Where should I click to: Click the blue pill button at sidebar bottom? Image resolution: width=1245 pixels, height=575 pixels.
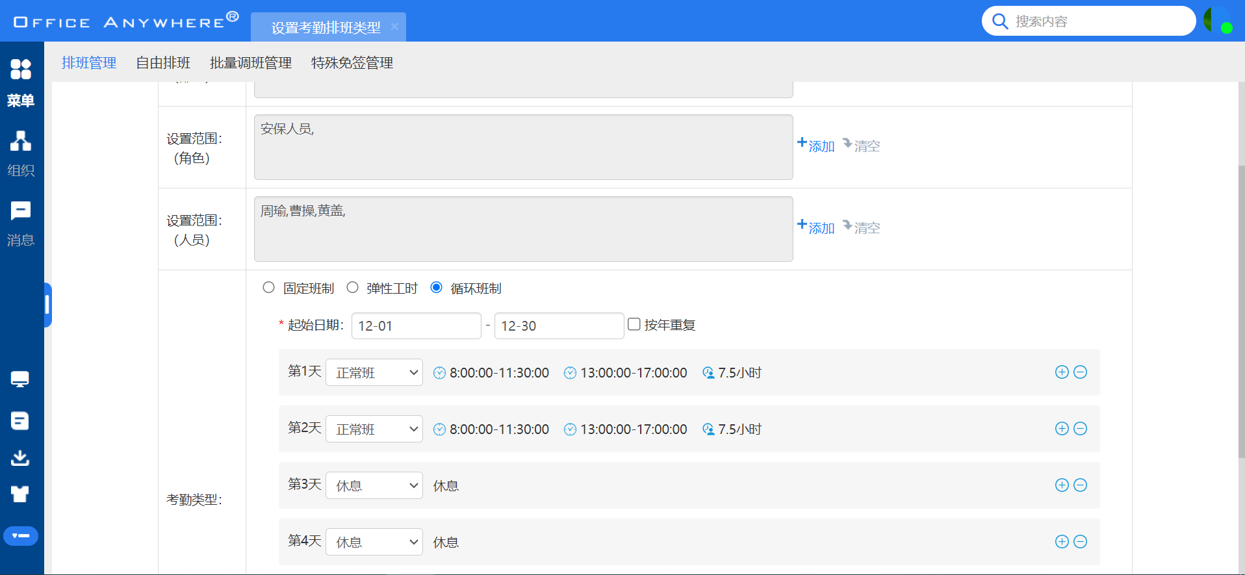click(21, 536)
